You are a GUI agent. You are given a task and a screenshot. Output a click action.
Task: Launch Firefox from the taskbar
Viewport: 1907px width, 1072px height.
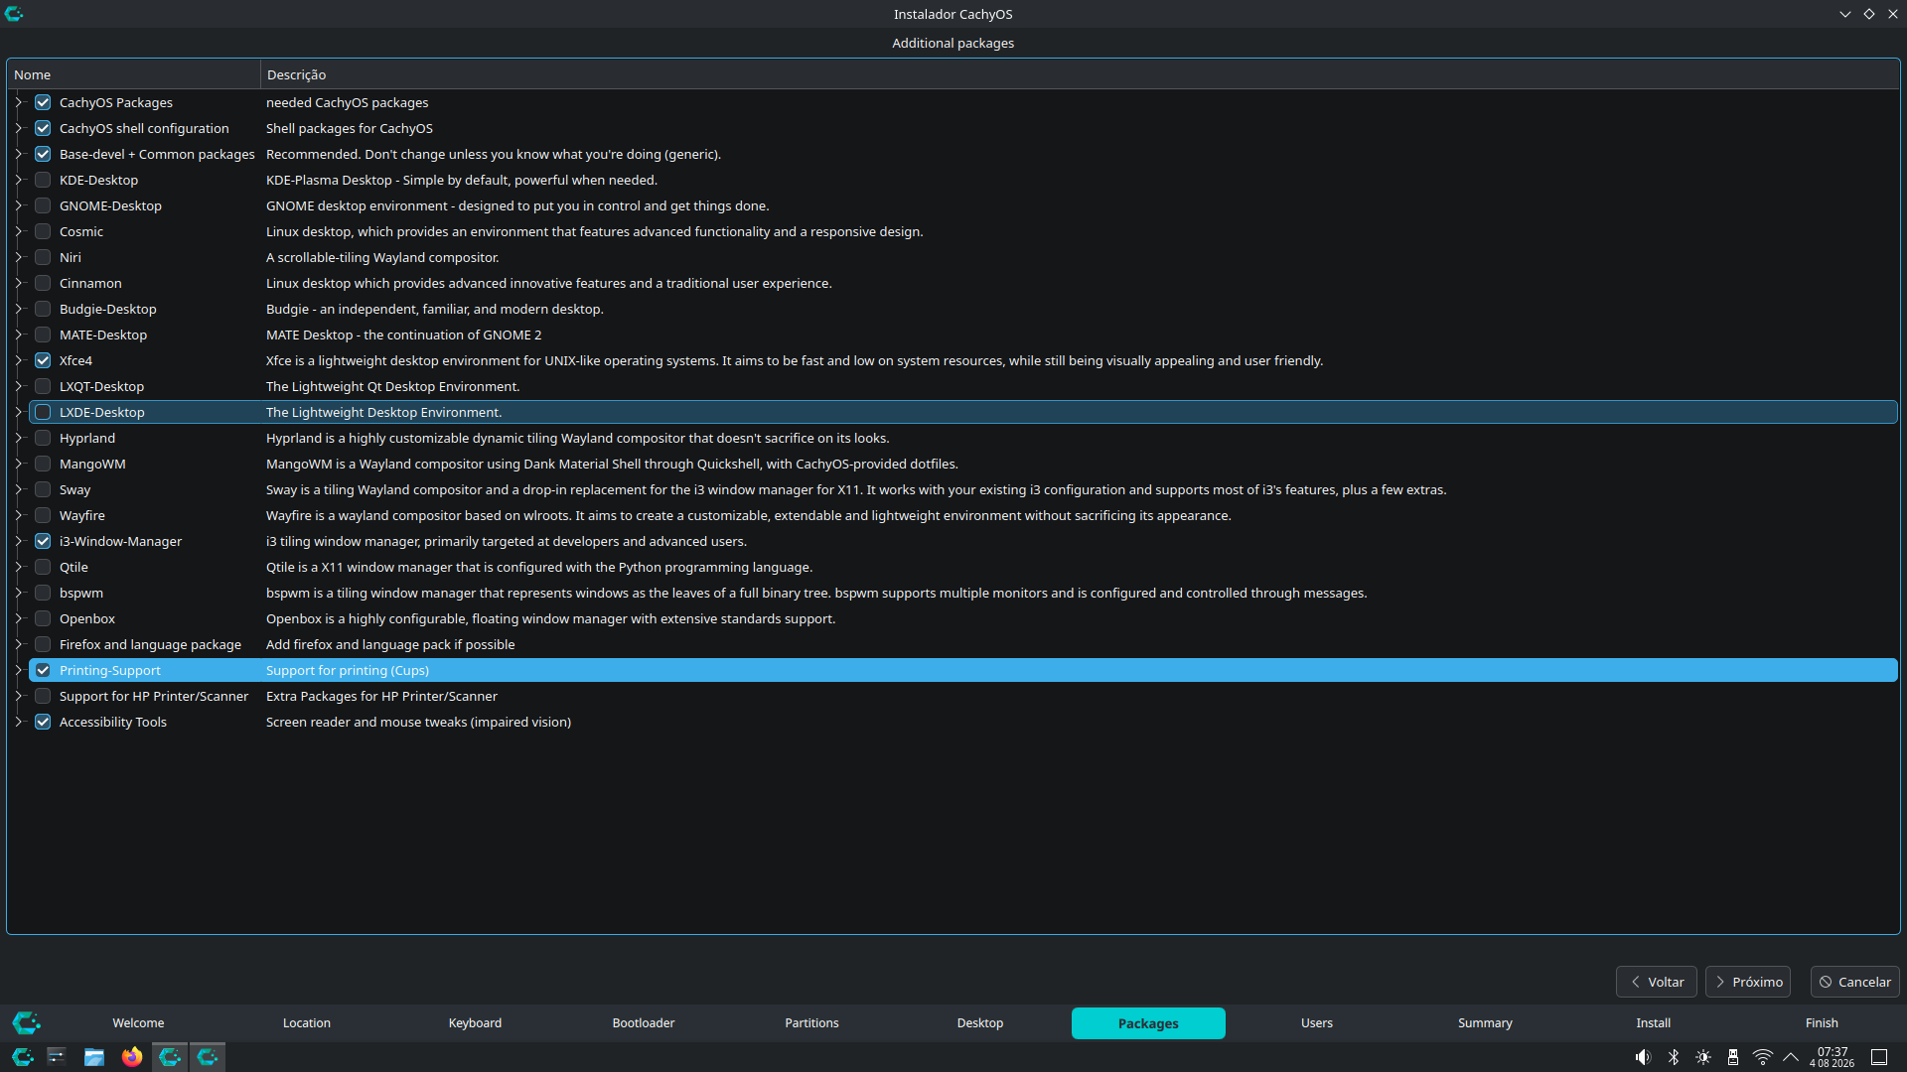click(x=132, y=1057)
